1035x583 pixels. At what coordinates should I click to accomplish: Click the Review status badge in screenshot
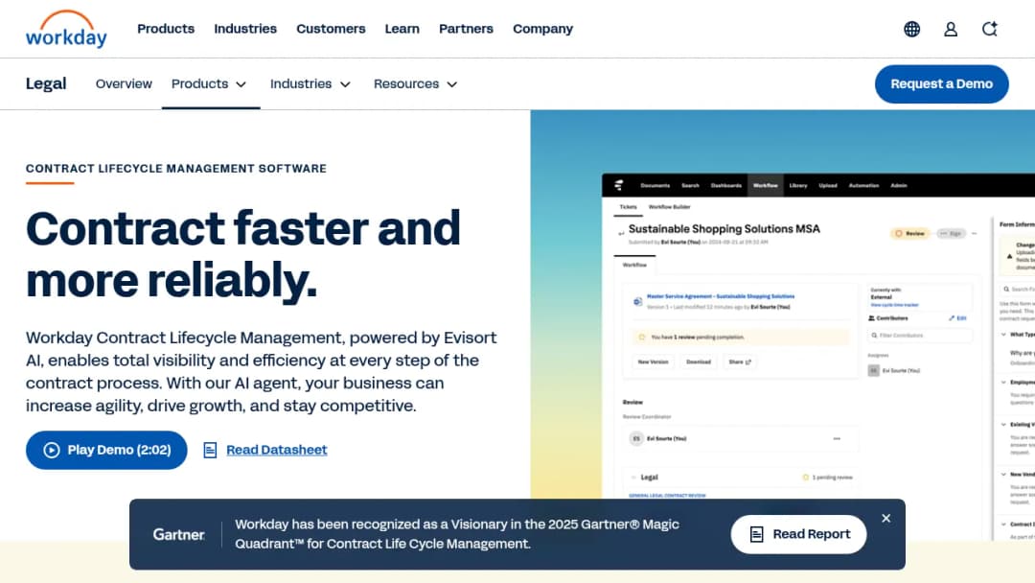910,234
